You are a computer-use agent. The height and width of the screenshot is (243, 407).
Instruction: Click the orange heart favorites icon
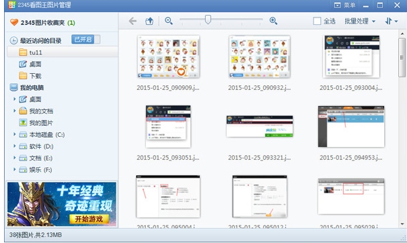(14, 22)
